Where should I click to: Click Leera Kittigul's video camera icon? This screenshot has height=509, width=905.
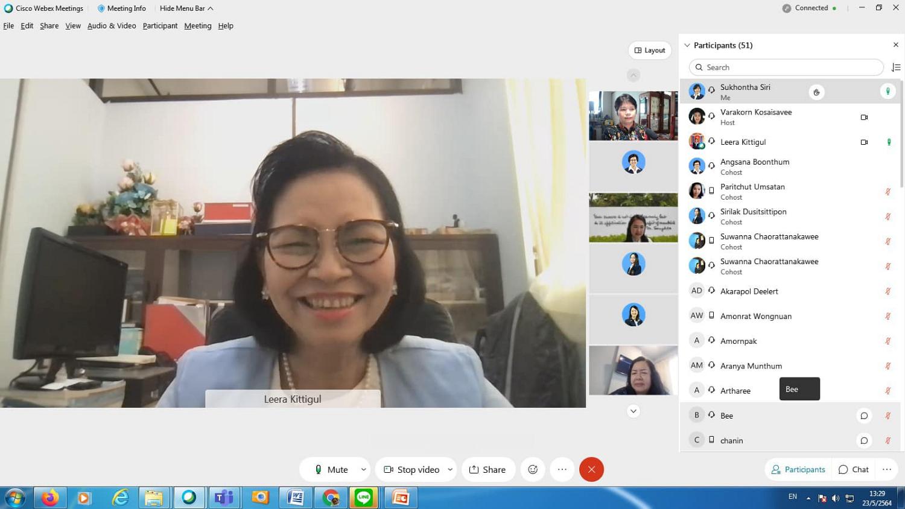tap(864, 142)
